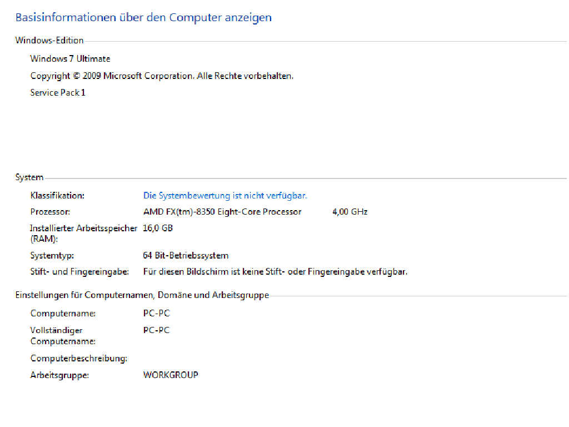Click the WORKGROUP workgroup value
The width and height of the screenshot is (569, 427).
tap(171, 375)
